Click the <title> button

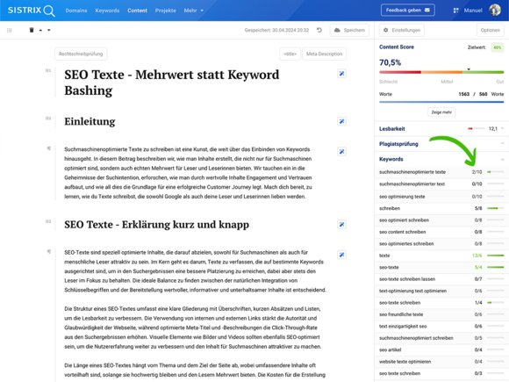(290, 54)
